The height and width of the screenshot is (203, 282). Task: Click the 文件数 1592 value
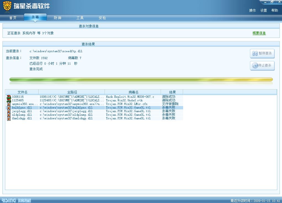coord(38,58)
